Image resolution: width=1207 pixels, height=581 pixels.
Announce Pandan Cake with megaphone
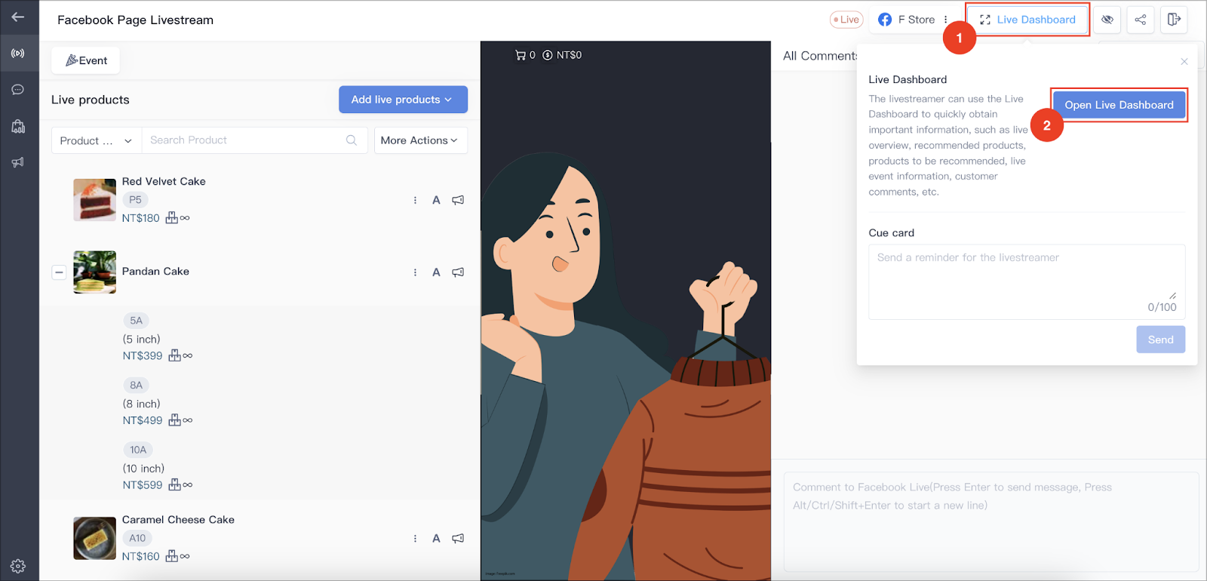point(458,272)
